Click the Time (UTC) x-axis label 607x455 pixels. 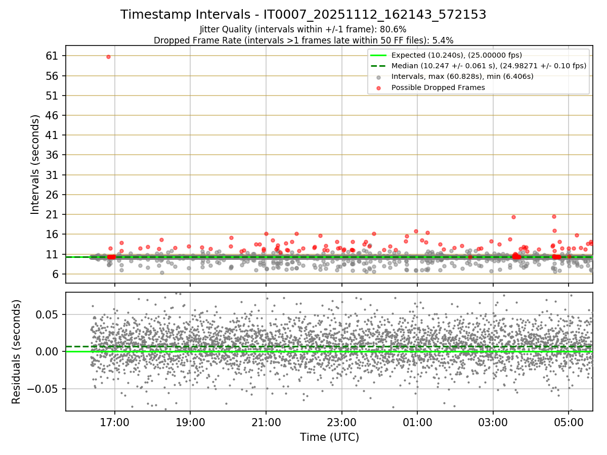[x=329, y=437]
